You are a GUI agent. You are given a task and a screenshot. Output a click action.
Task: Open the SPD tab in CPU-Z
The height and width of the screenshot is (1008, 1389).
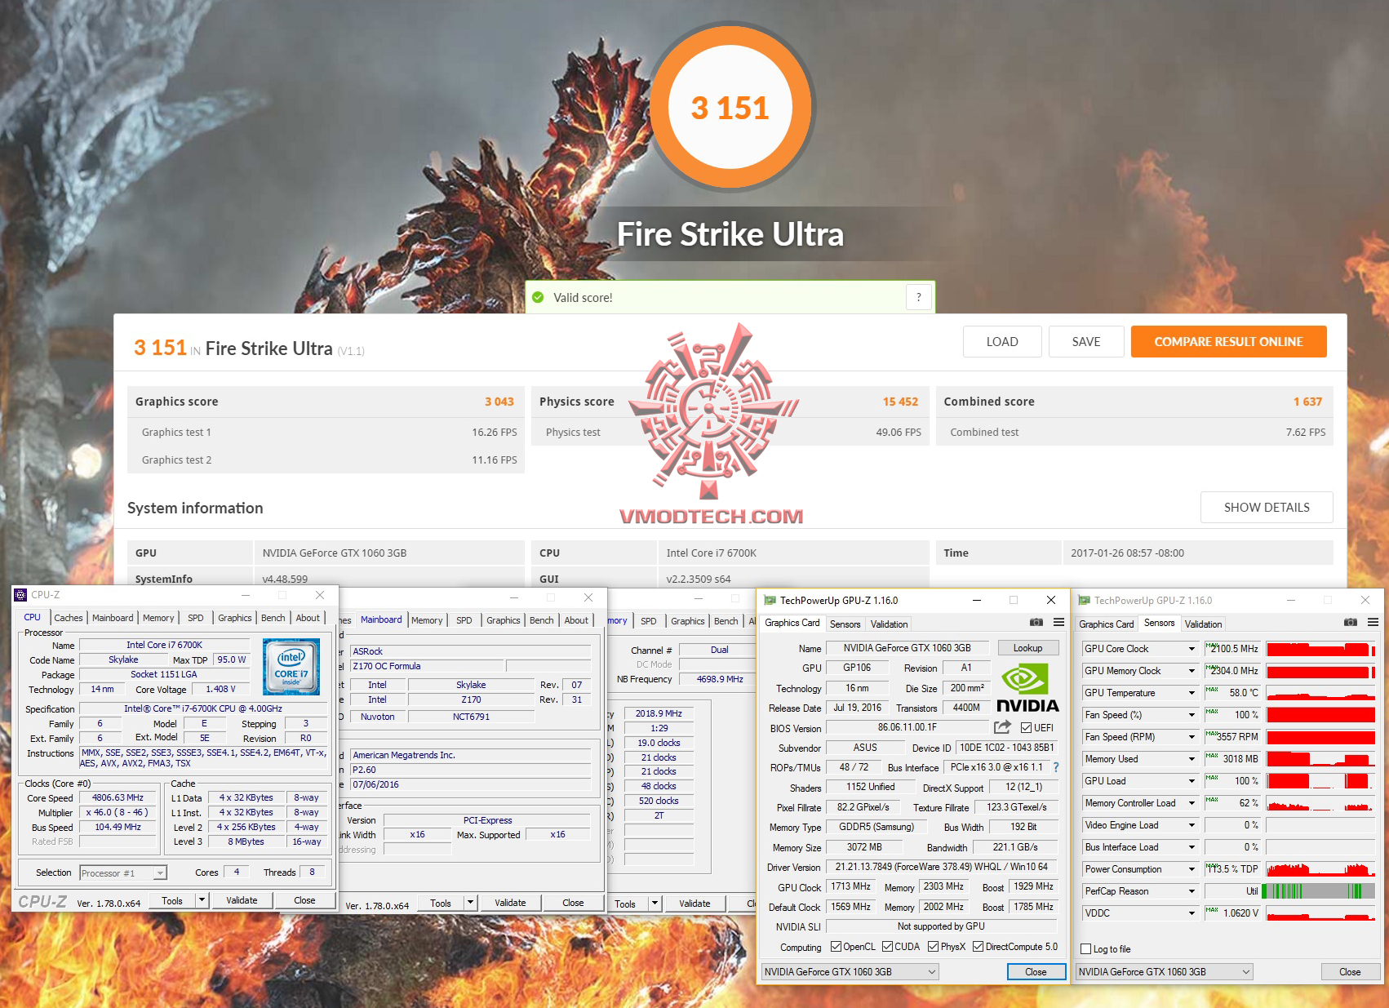[x=195, y=618]
